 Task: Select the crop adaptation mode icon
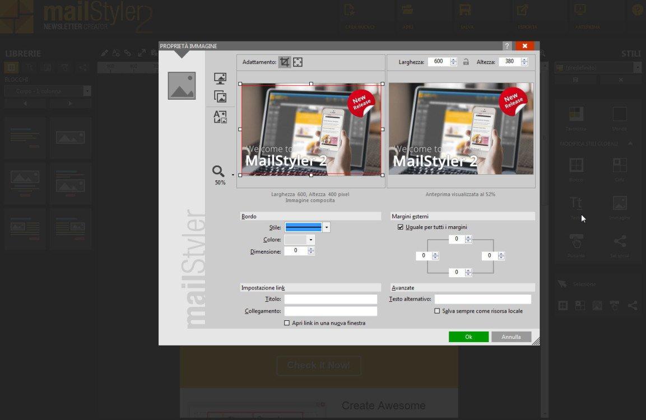point(284,62)
